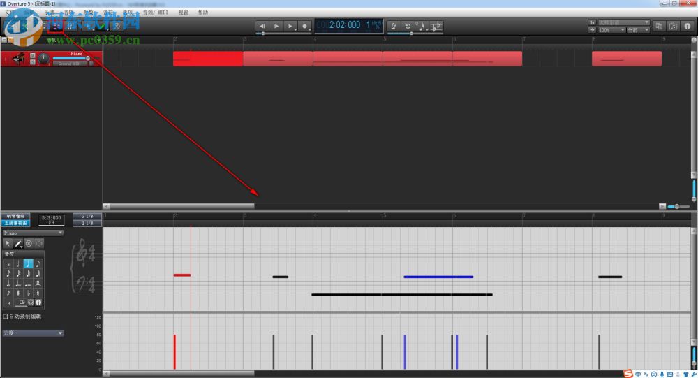Click the music folder icon at top right
The height and width of the screenshot is (378, 698).
(x=673, y=27)
